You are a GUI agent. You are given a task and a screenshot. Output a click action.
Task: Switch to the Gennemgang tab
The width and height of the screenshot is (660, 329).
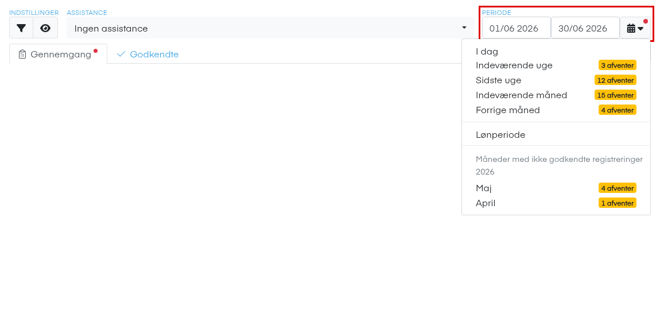[x=58, y=55]
